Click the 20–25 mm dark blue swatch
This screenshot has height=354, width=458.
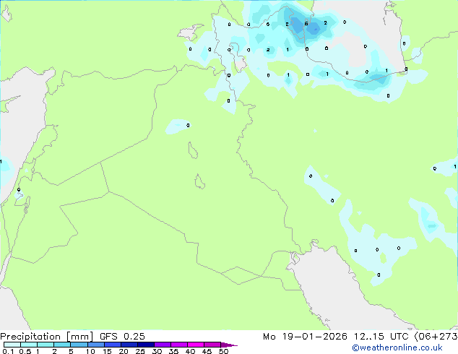click(129, 345)
